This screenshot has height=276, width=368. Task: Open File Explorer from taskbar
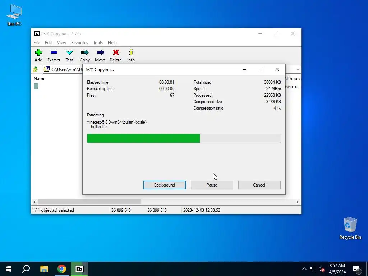click(44, 269)
